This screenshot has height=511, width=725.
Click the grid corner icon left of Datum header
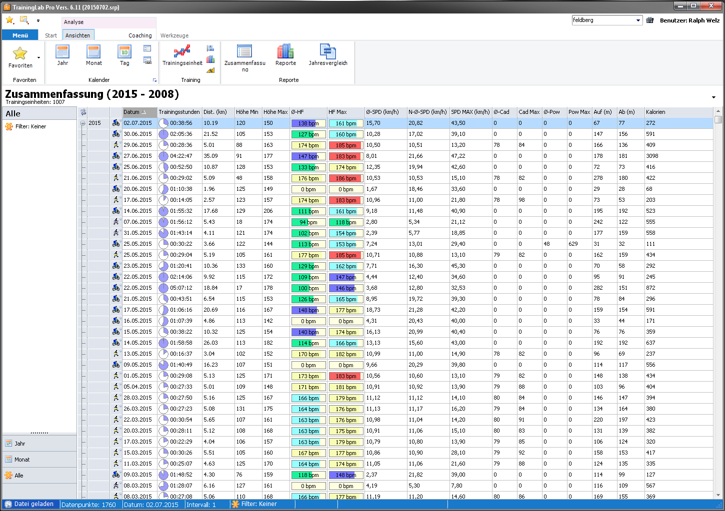[x=83, y=112]
